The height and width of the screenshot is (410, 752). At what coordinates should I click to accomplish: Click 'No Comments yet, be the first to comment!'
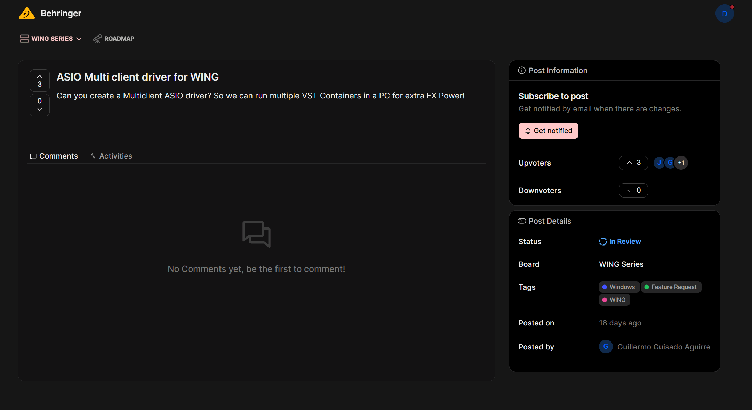[256, 269]
